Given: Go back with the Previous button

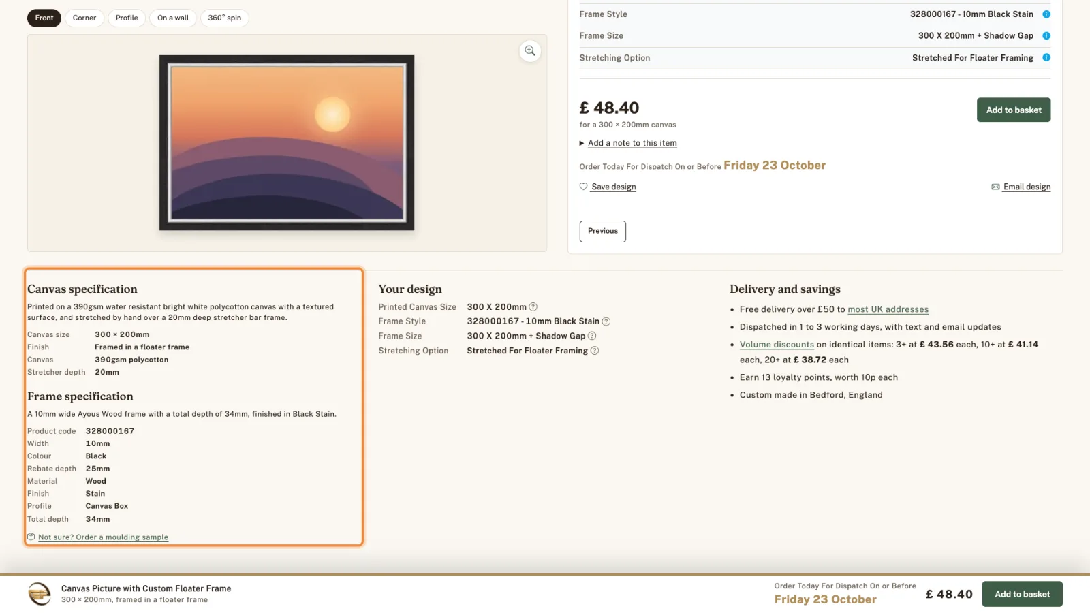Looking at the screenshot, I should [x=603, y=231].
